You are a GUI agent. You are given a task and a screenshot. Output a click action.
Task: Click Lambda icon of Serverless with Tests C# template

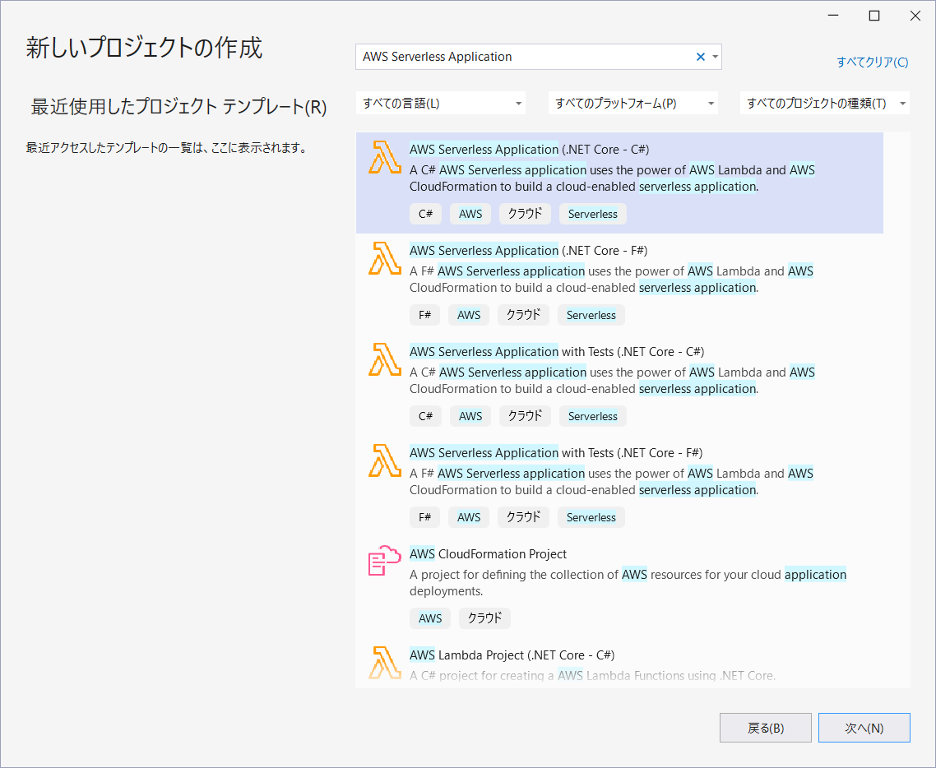pos(384,360)
